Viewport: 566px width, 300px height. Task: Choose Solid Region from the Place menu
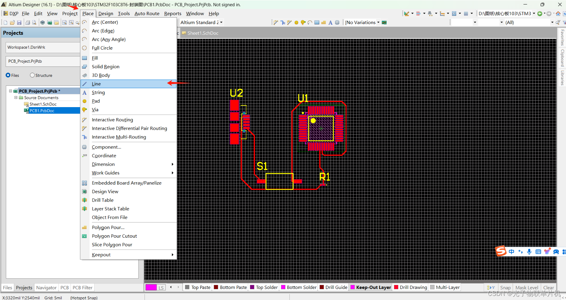click(x=128, y=66)
